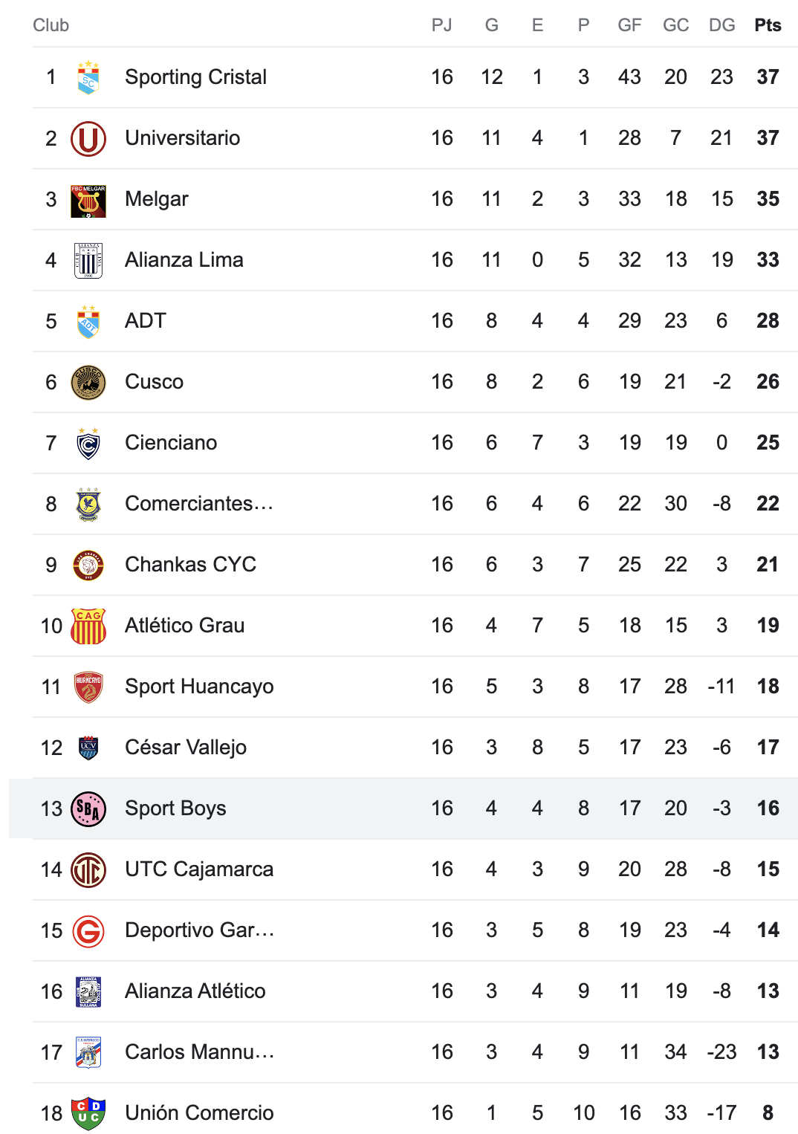Click the DG column header
The height and width of the screenshot is (1134, 798).
721,25
